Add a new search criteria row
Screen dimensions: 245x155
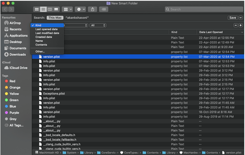[x=241, y=25]
